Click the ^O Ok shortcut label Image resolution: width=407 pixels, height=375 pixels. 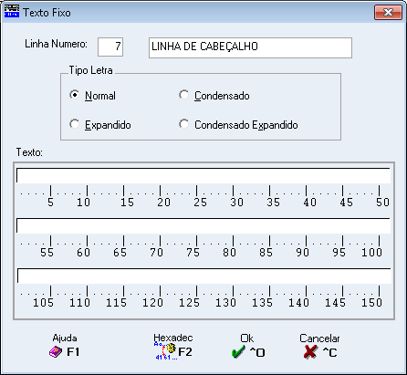pyautogui.click(x=257, y=352)
